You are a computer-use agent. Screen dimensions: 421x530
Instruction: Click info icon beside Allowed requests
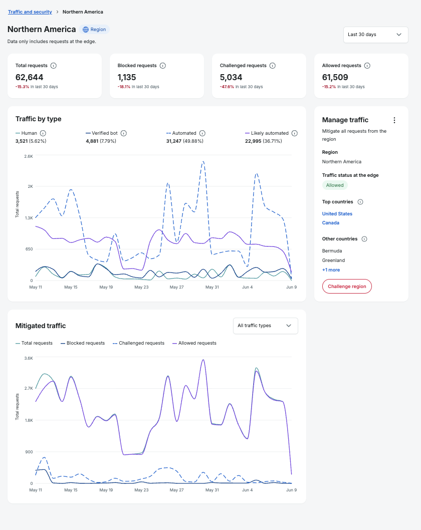point(367,66)
